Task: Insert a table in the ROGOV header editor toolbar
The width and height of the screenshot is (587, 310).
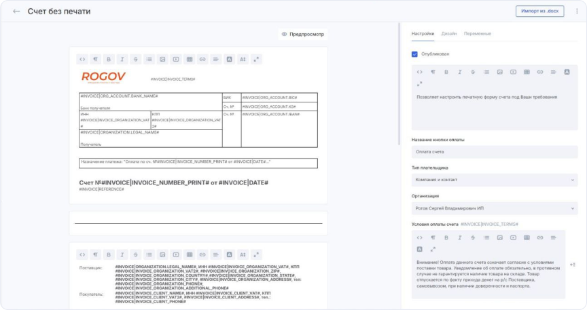Action: [x=190, y=59]
